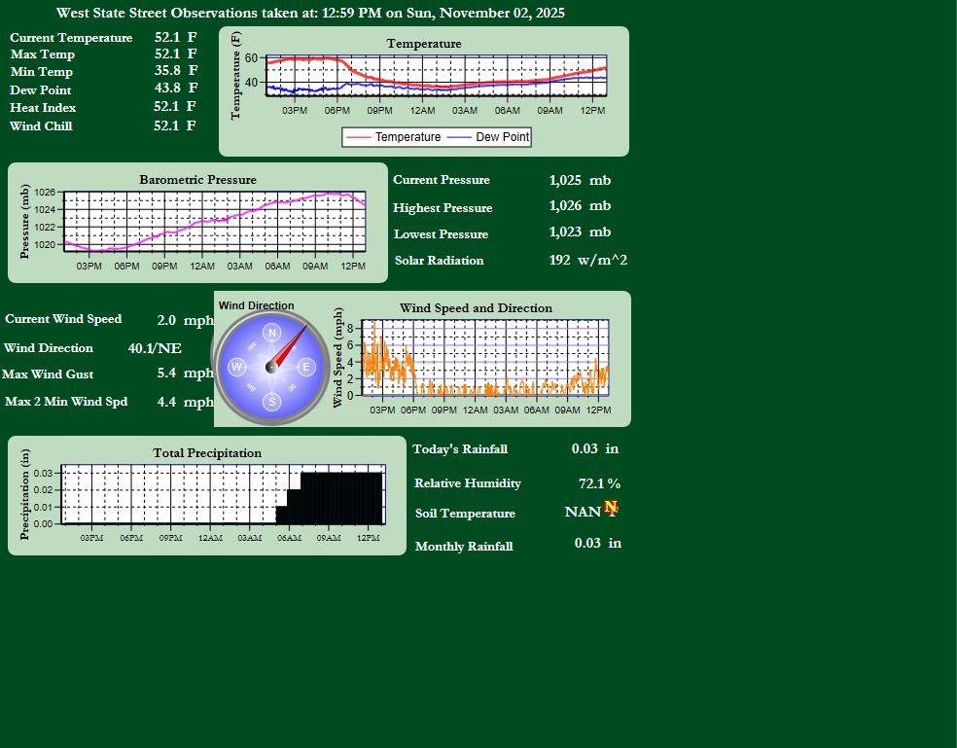
Task: Click the Monthly Rainfall label
Action: tap(464, 547)
